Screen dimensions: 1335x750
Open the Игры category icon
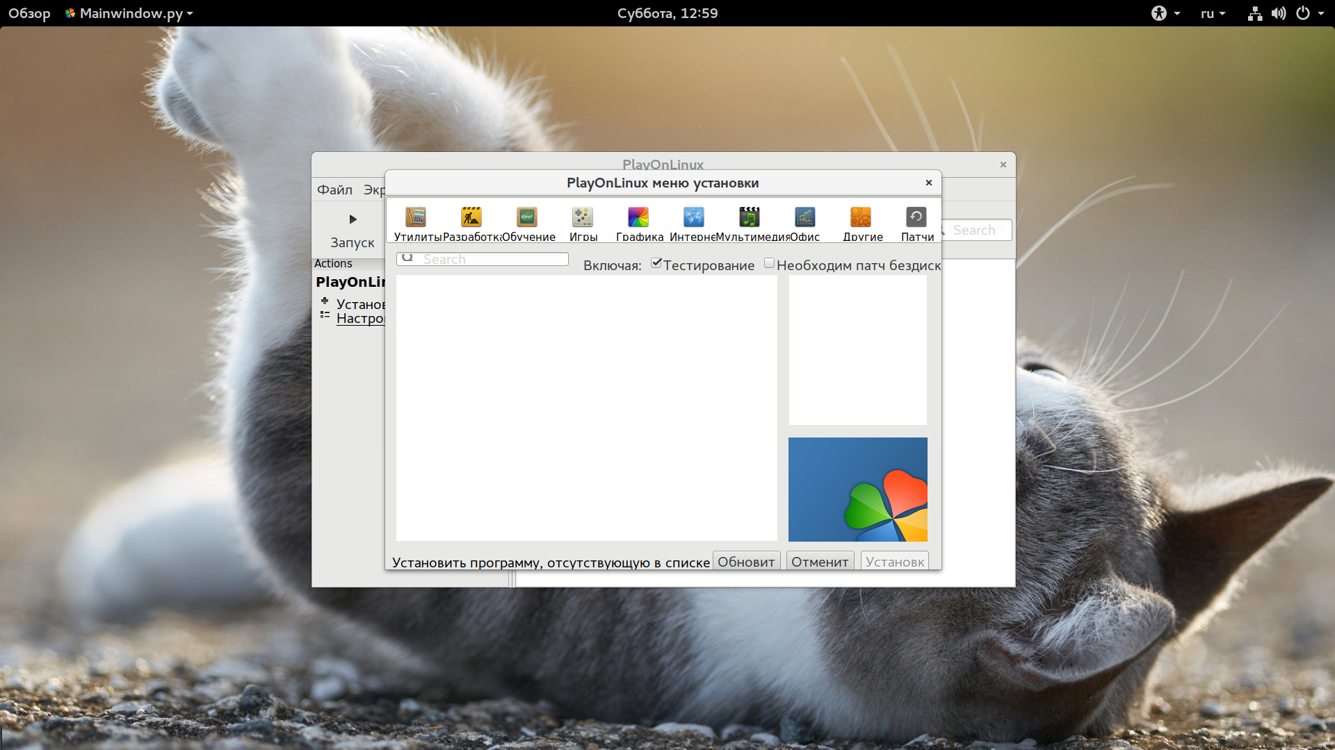[x=583, y=217]
